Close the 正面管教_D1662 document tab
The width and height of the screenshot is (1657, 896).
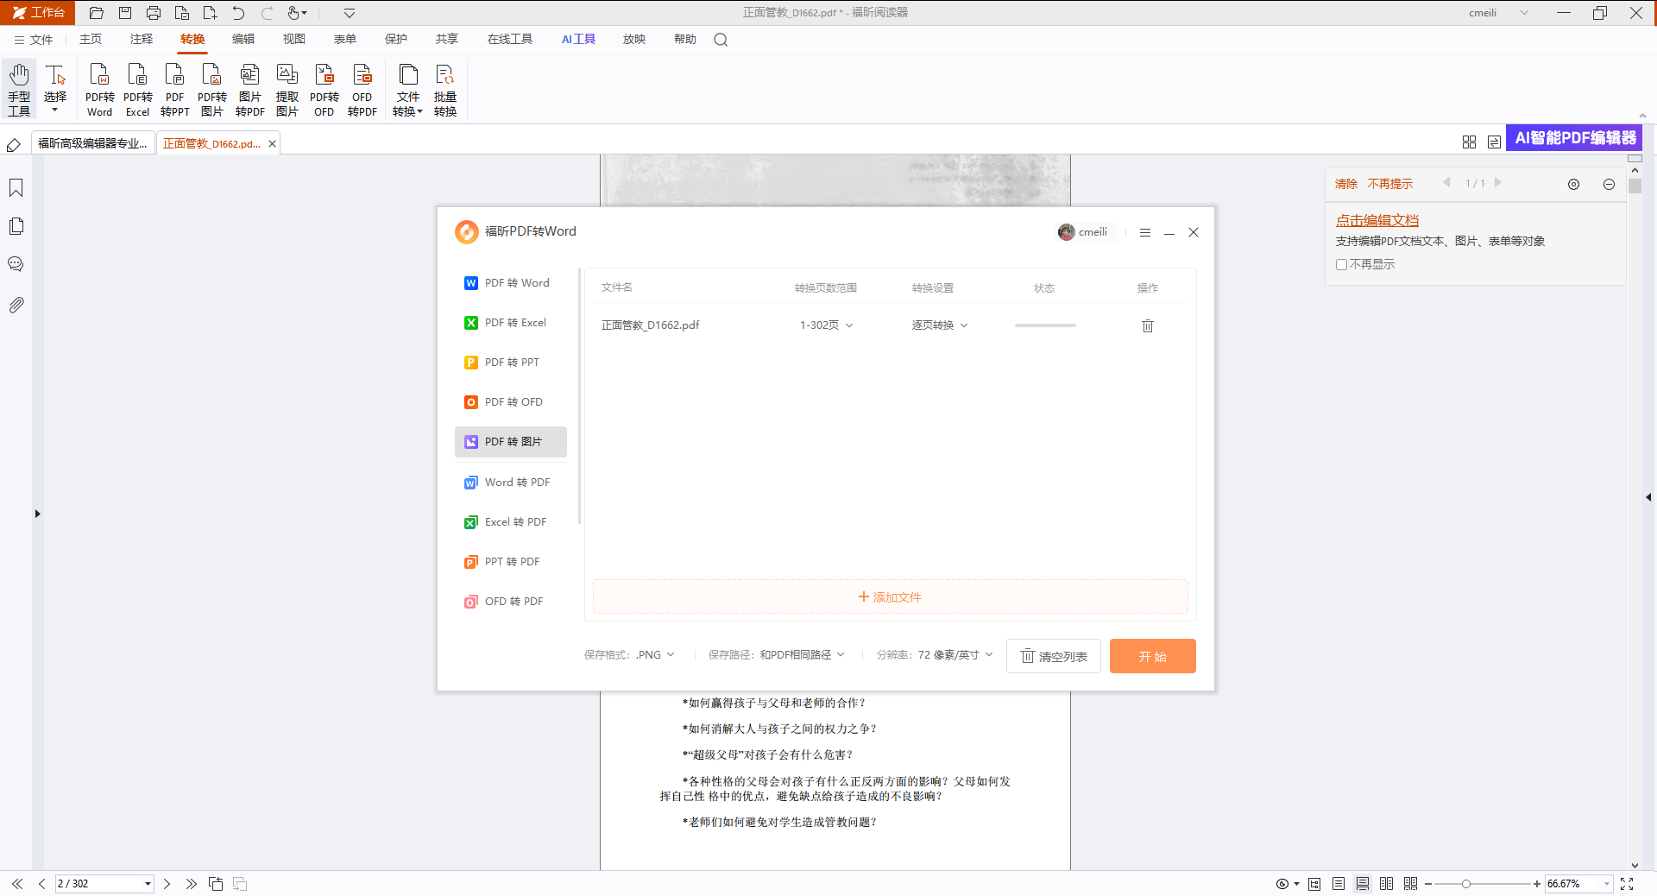(x=272, y=144)
